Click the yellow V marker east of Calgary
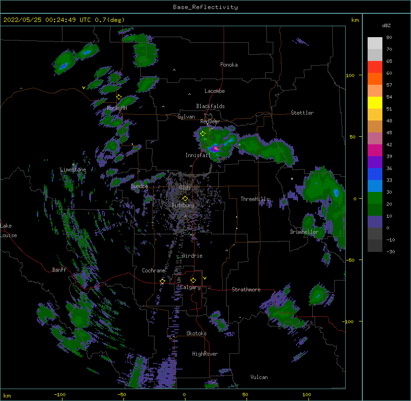 click(x=205, y=278)
